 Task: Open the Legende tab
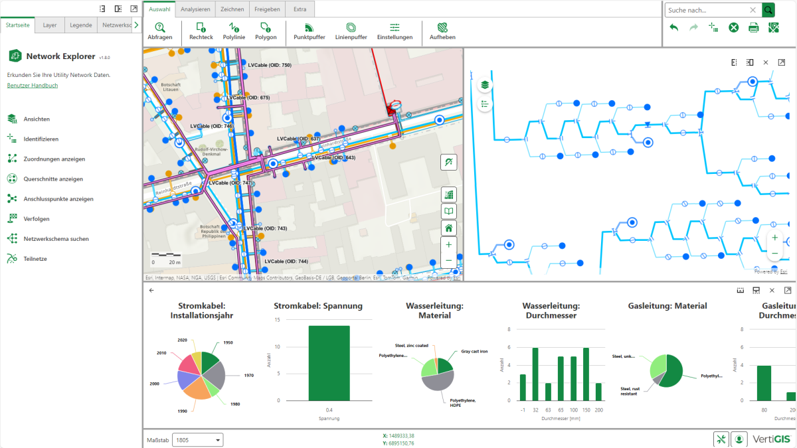(82, 25)
